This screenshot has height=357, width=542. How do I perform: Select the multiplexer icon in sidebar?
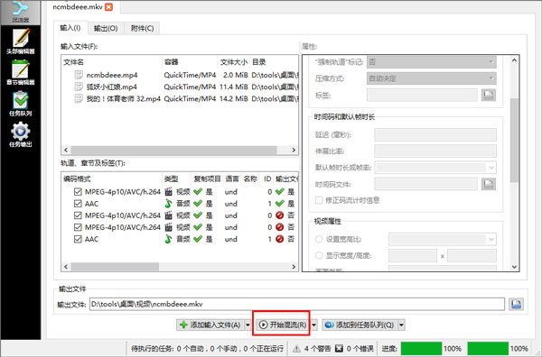point(21,12)
